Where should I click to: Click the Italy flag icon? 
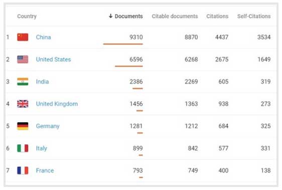point(23,148)
